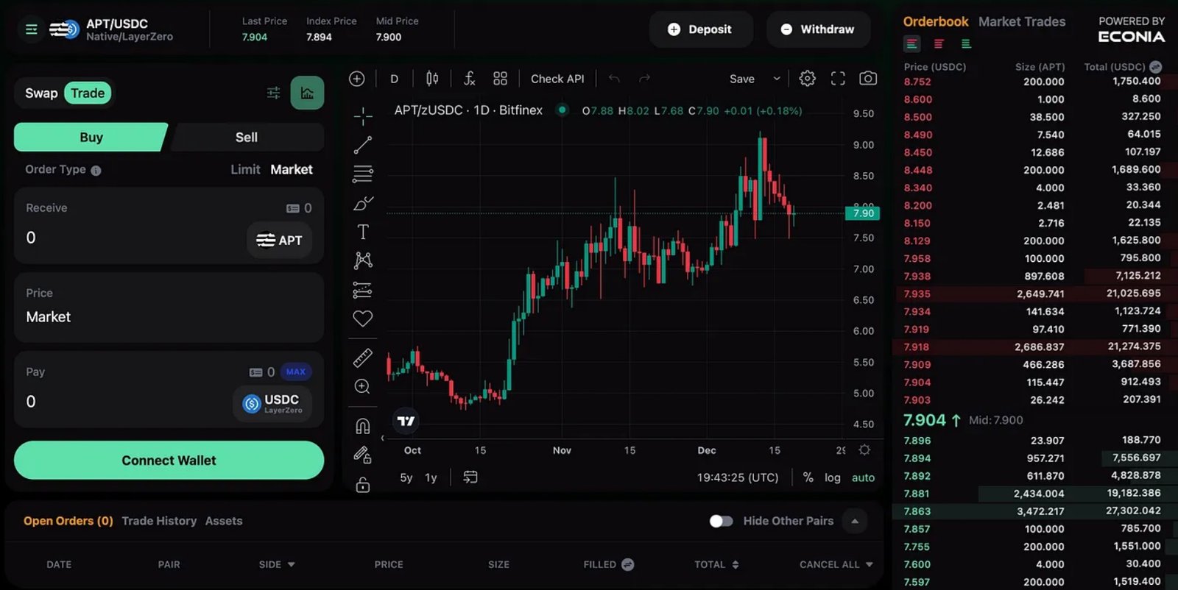Collapse the orders panel with the arrow
Image resolution: width=1178 pixels, height=590 pixels.
point(855,521)
